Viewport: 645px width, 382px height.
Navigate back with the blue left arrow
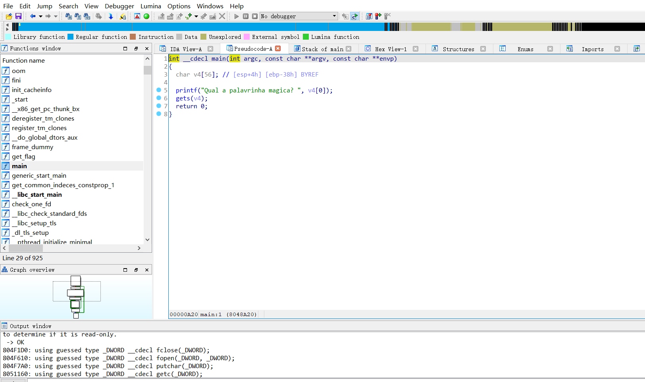(33, 16)
